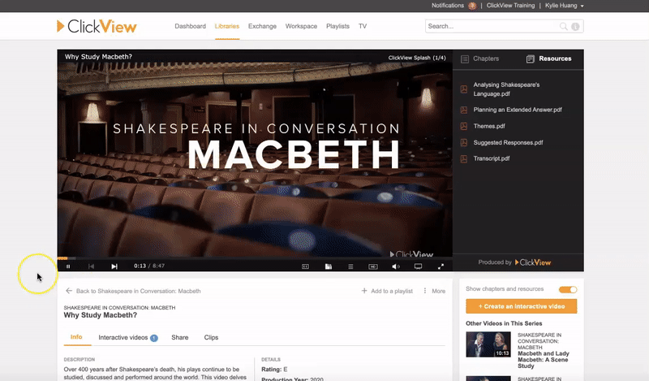Open the Playlists menu item
Image resolution: width=649 pixels, height=381 pixels.
point(337,26)
